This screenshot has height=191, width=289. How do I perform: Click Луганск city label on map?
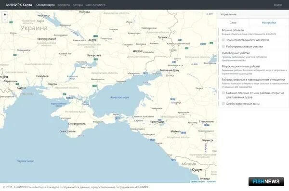(x=163, y=37)
